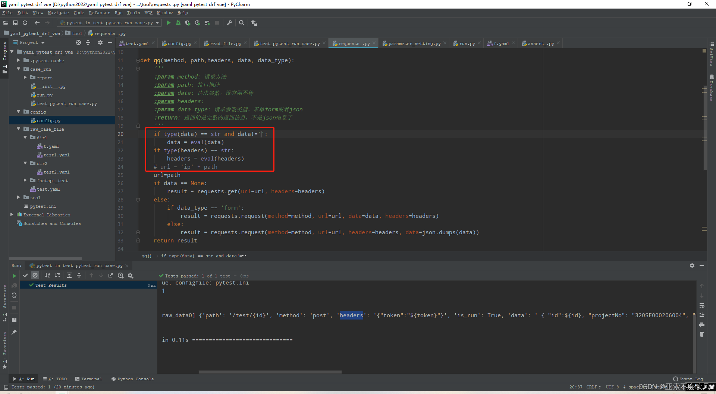Click UTF-8 encoding in status bar
This screenshot has width=716, height=394.
612,387
